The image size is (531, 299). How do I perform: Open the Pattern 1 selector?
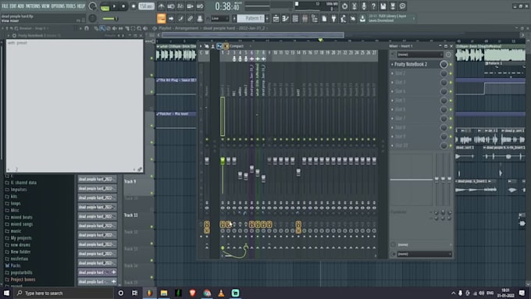(x=251, y=19)
